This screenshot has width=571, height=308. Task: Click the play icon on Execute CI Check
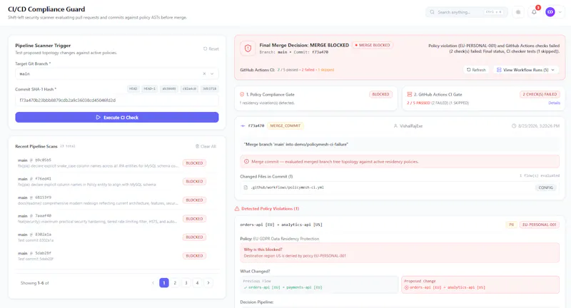pyautogui.click(x=98, y=118)
